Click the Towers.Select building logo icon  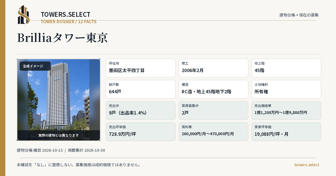pyautogui.click(x=24, y=15)
